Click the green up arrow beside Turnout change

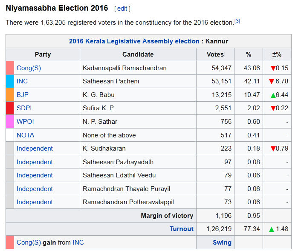coord(271,229)
